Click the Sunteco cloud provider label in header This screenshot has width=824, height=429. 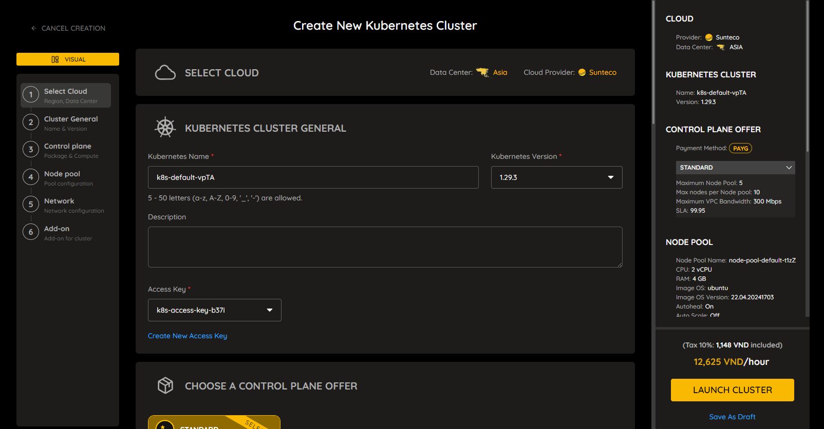(x=603, y=72)
